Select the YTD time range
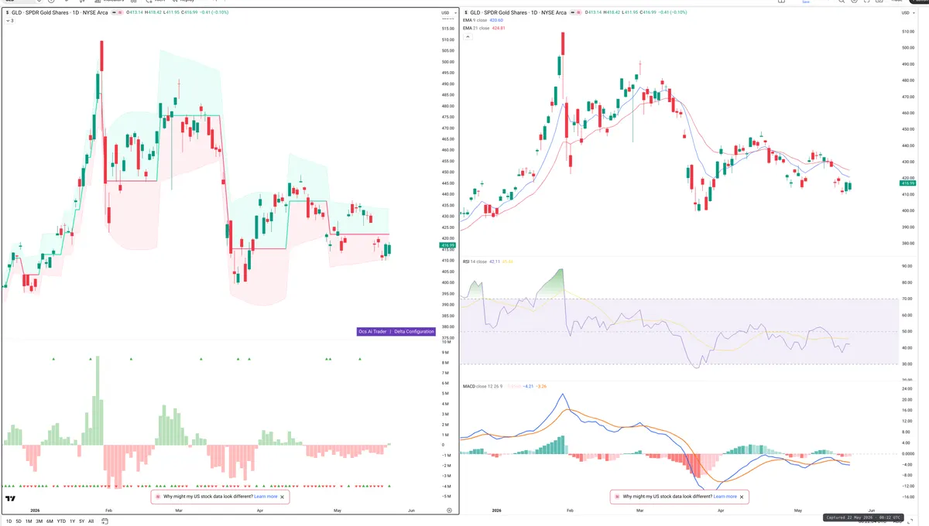 tap(61, 521)
